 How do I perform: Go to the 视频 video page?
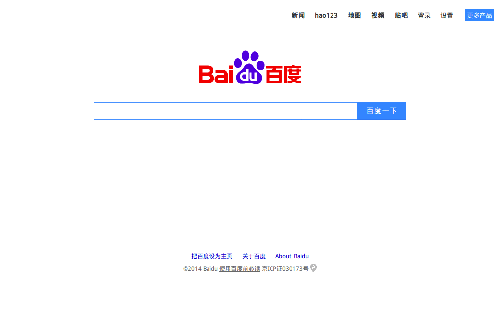tap(378, 15)
